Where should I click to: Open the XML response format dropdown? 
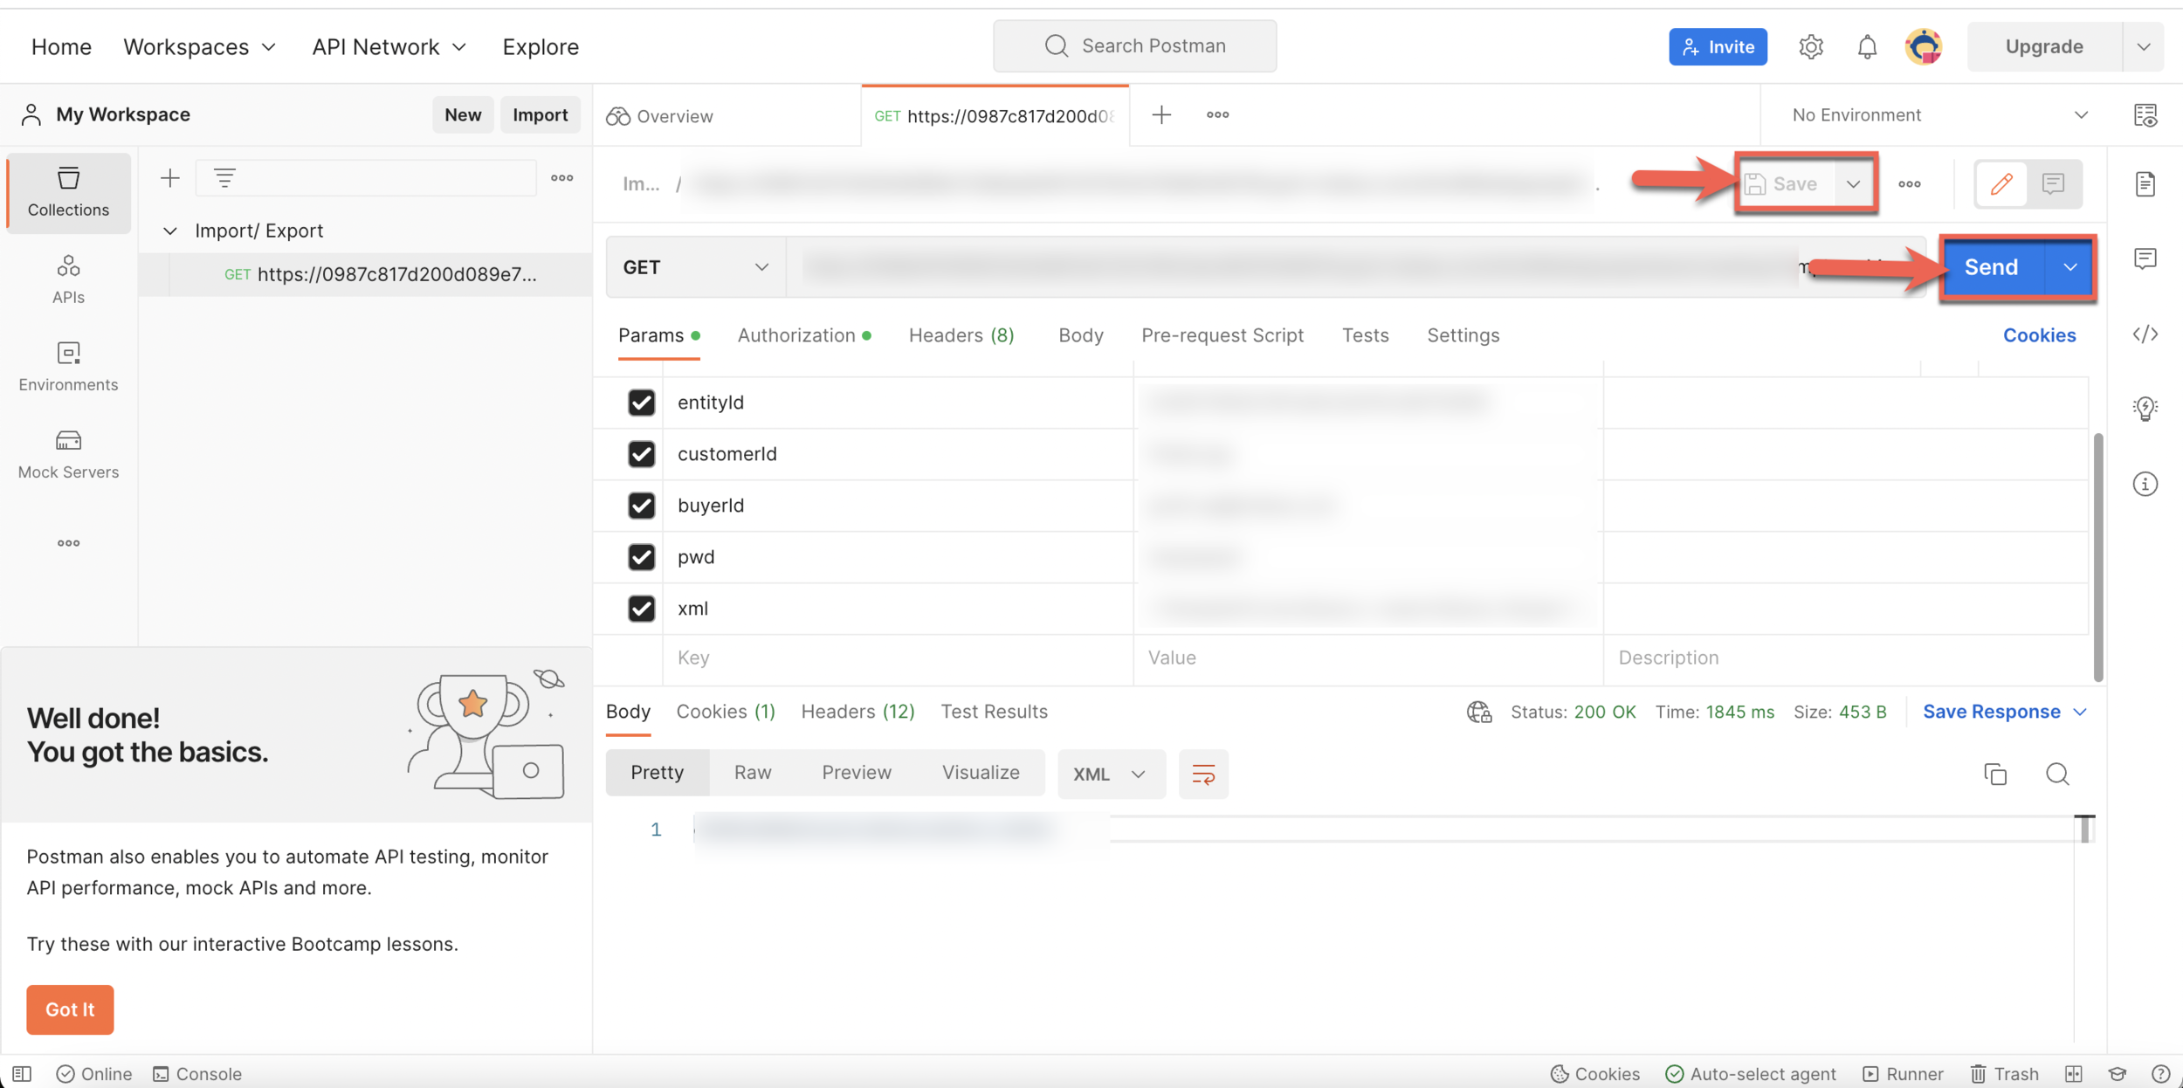coord(1111,774)
